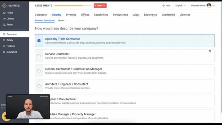
Task: Click the 'Provide one of these professional services.' text
Action: [x=68, y=88]
